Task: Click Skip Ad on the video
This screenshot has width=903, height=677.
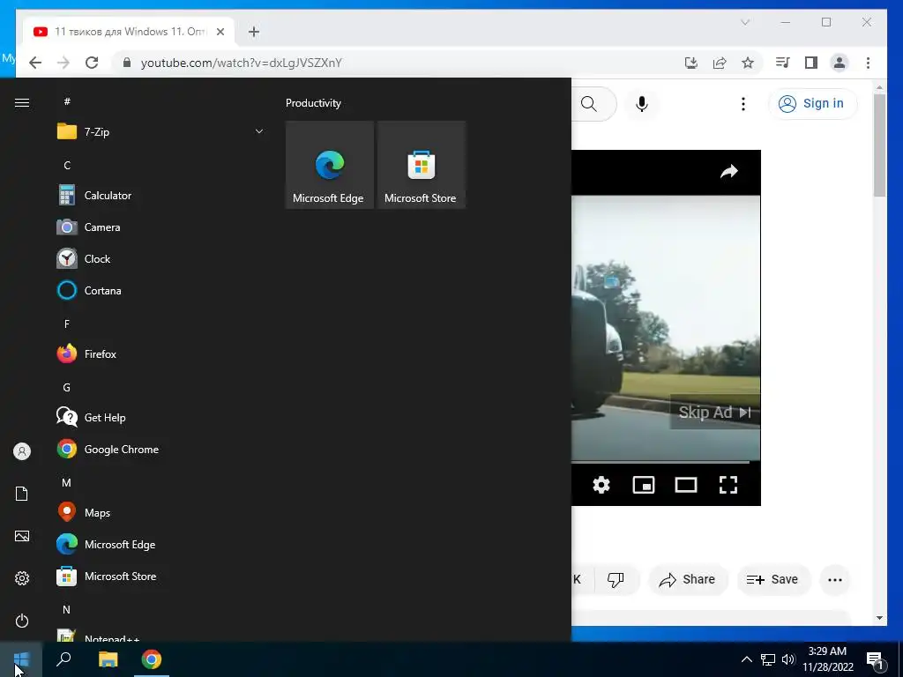Action: (x=714, y=413)
